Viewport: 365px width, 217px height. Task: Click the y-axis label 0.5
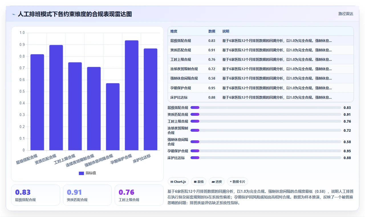22,92
